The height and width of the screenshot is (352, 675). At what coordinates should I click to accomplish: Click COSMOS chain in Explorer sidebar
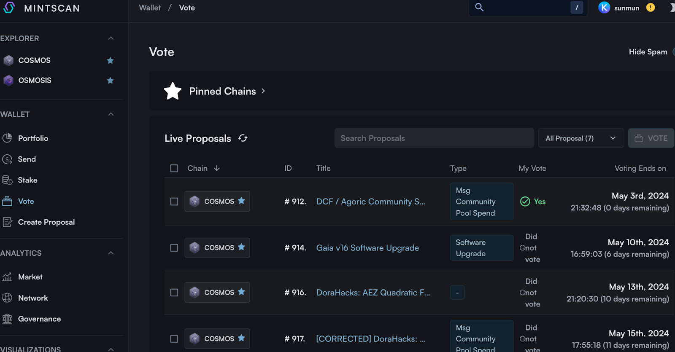point(34,60)
